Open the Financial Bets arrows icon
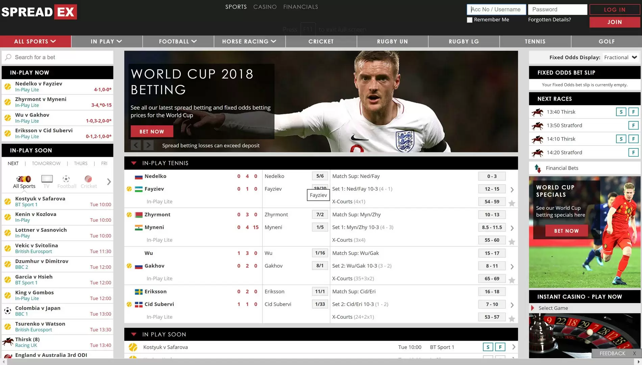The width and height of the screenshot is (642, 365). pyautogui.click(x=538, y=168)
